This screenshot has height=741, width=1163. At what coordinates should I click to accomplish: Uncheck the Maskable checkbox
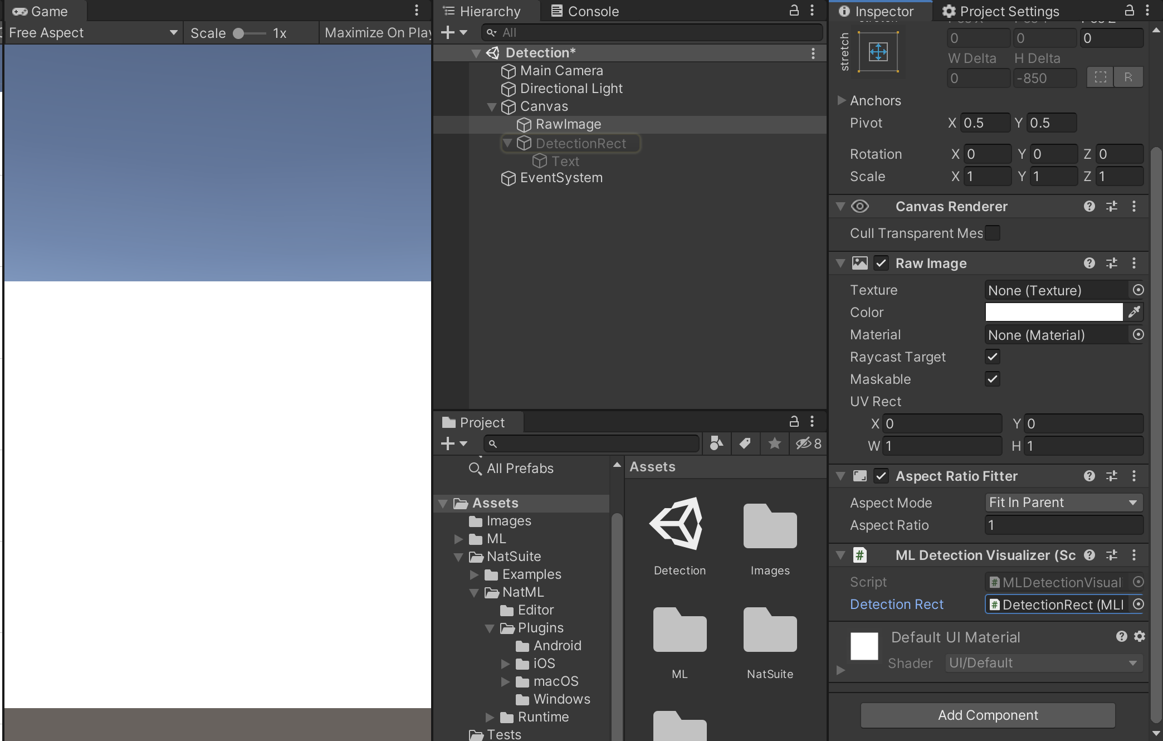(x=992, y=379)
